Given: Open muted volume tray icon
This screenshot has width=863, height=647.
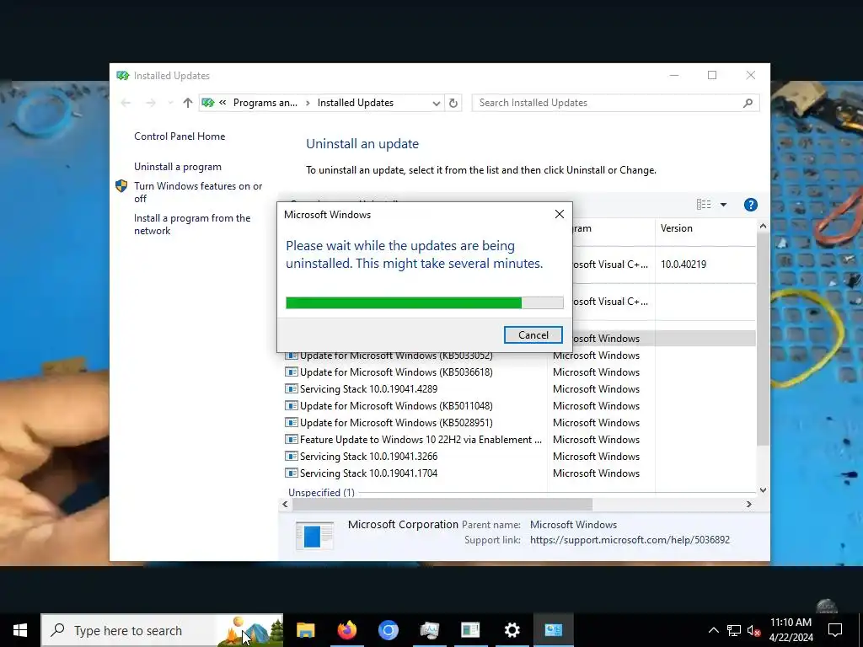Looking at the screenshot, I should click(754, 630).
